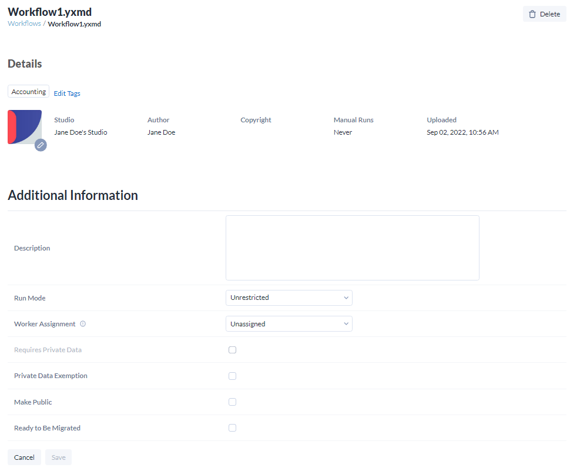Click the Cancel button

pyautogui.click(x=24, y=457)
